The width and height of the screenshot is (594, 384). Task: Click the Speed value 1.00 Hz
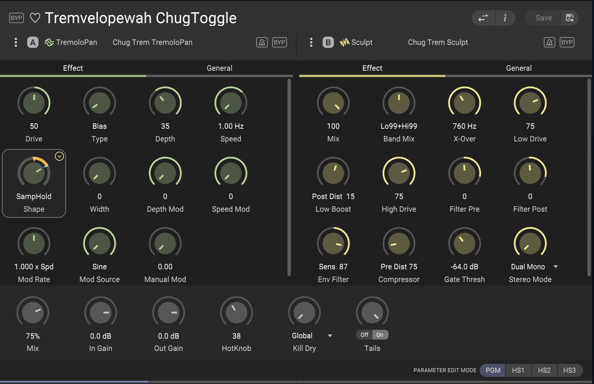(x=231, y=126)
